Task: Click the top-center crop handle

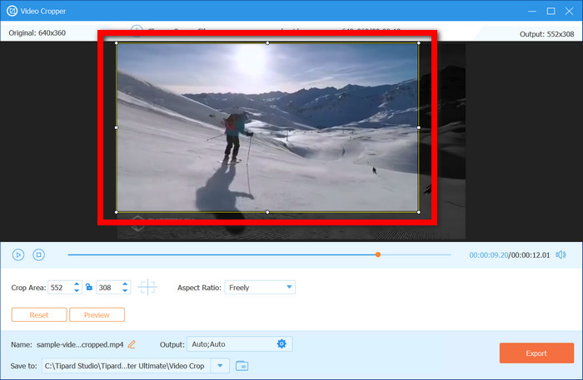Action: (x=267, y=43)
